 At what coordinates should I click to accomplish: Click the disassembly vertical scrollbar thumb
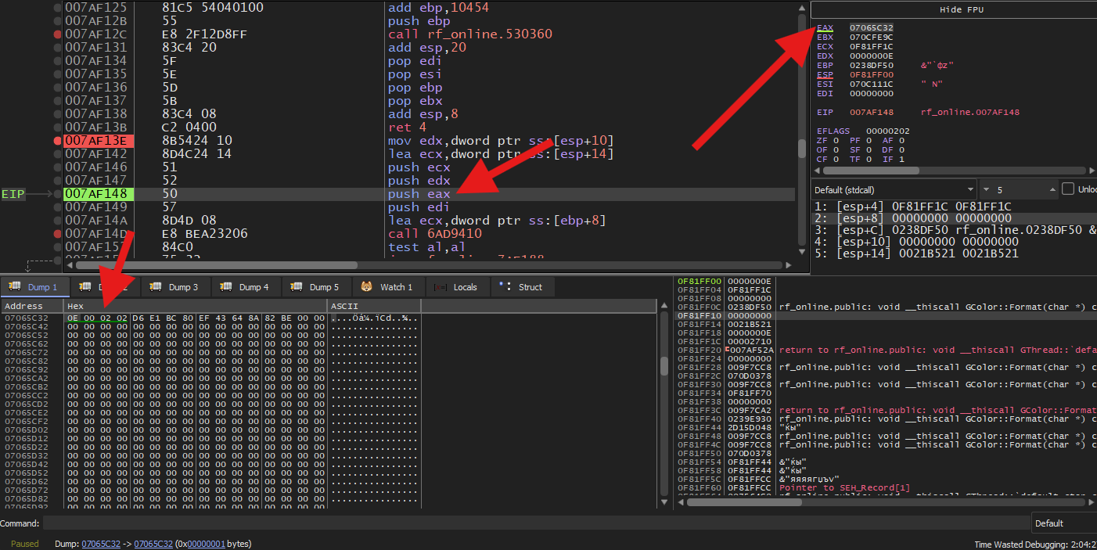click(801, 149)
